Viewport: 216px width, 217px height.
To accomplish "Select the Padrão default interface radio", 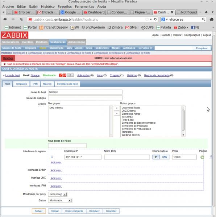I will tap(202, 157).
